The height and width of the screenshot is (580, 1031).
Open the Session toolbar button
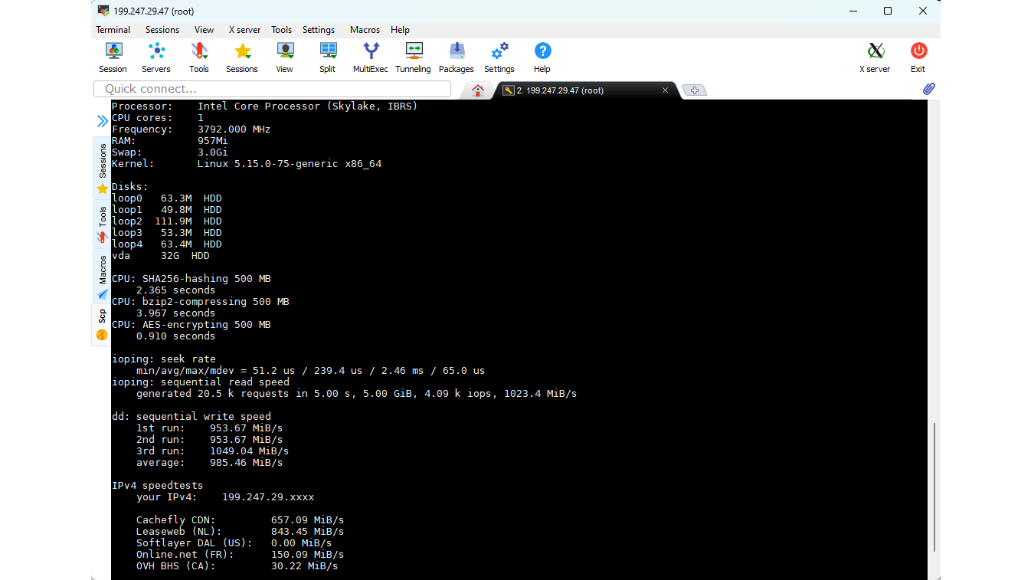click(x=113, y=57)
